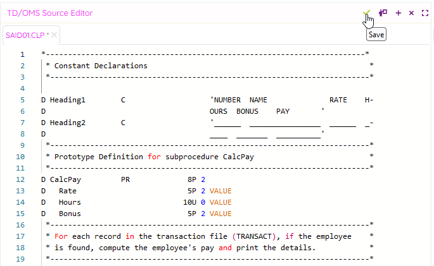Click the VALUE keyword on the Rate line
The width and height of the screenshot is (434, 266).
(x=220, y=191)
